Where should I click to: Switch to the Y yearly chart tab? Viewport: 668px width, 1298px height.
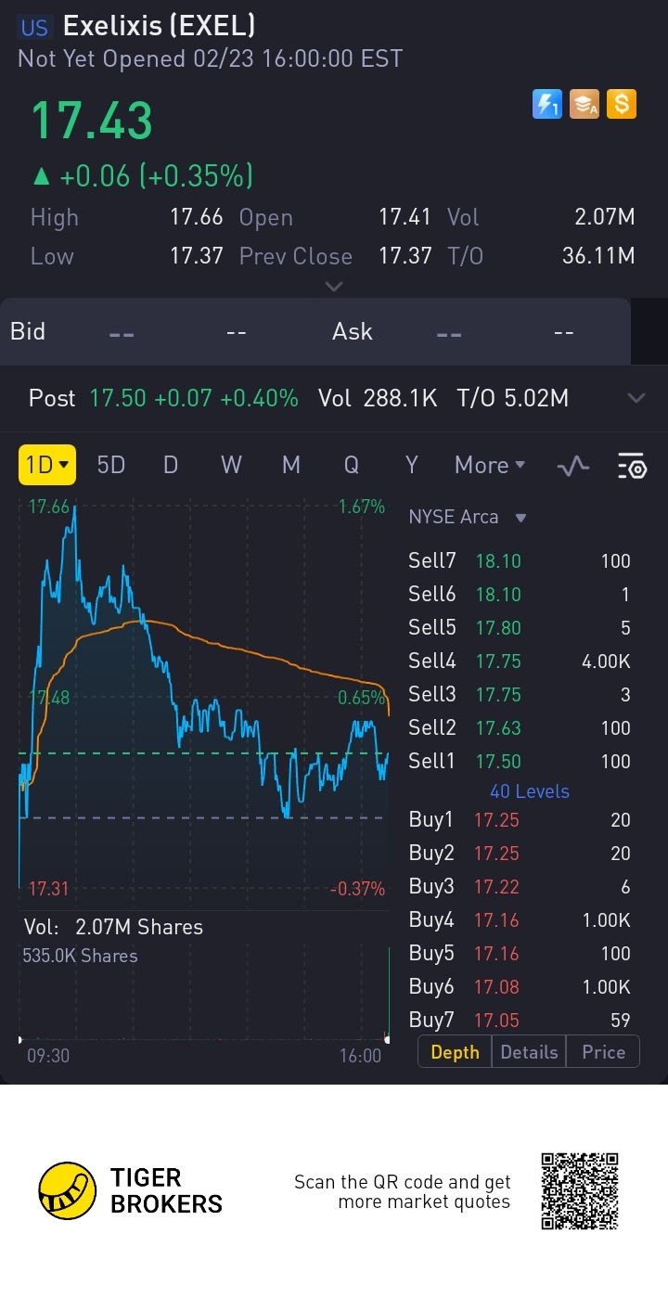click(x=411, y=465)
